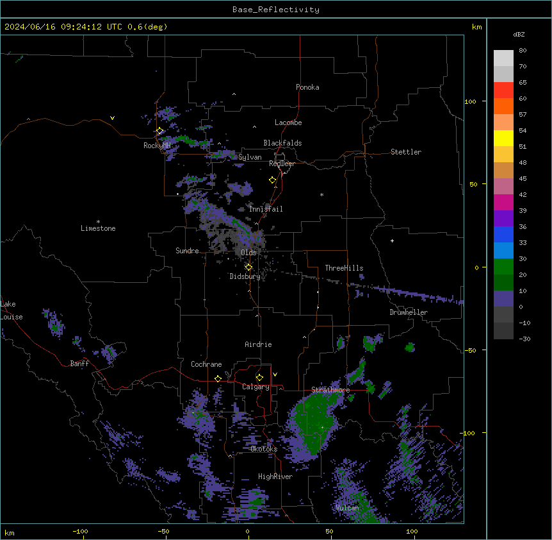Select the Sylvan label
The image size is (552, 540).
[250, 157]
